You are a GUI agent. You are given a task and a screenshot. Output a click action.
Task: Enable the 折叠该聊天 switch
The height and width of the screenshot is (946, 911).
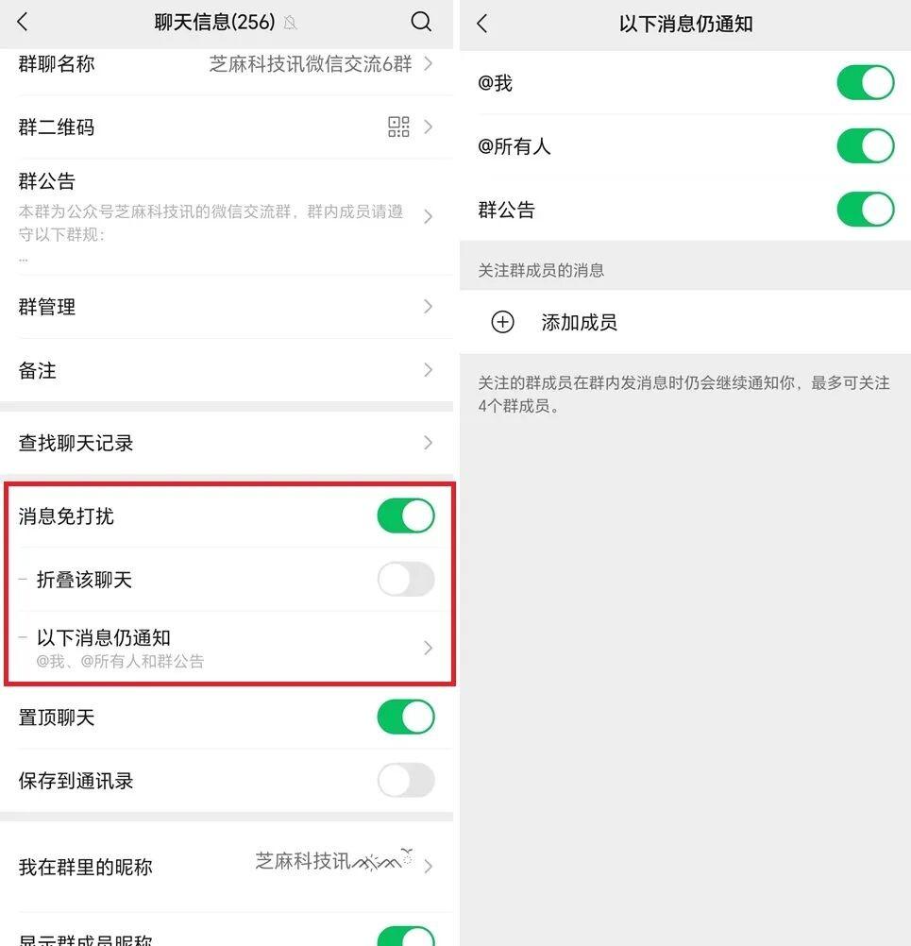406,579
